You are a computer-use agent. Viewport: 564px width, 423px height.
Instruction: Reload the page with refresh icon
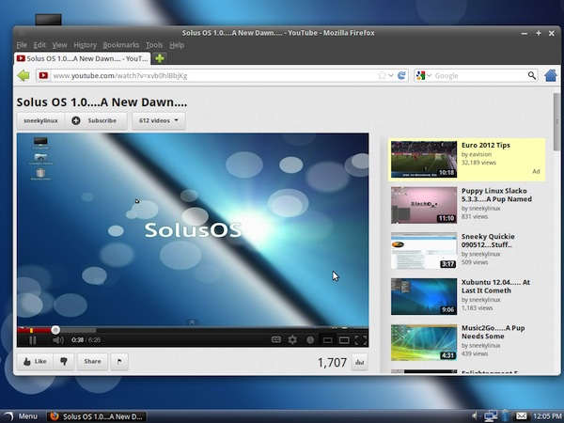(401, 75)
